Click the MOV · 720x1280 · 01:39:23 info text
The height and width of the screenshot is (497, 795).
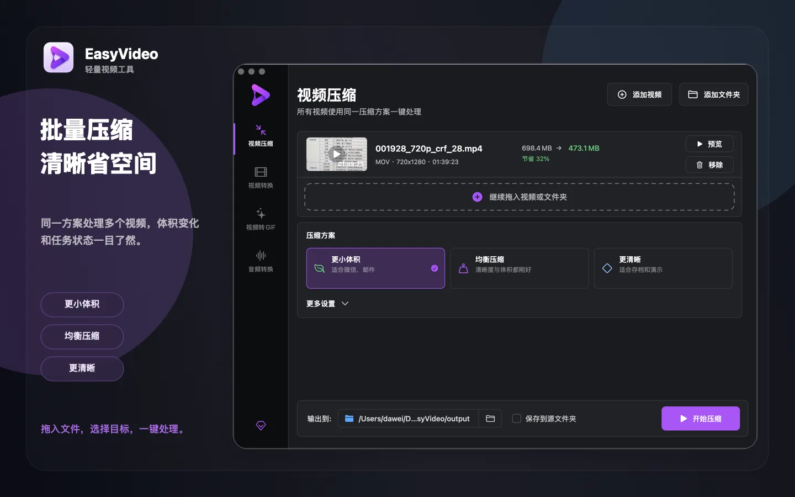417,162
